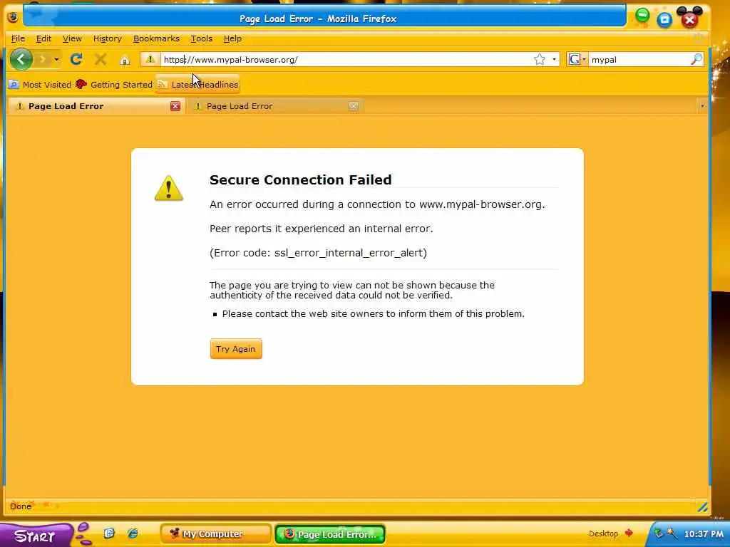Click Page Load Error taskbar button
730x547 pixels.
(x=330, y=534)
